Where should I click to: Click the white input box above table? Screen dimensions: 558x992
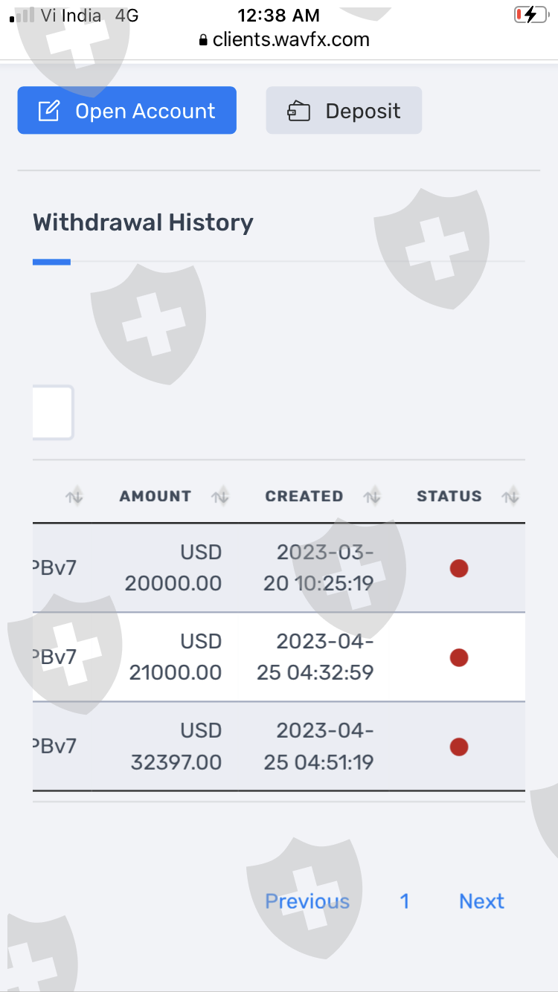pos(52,412)
